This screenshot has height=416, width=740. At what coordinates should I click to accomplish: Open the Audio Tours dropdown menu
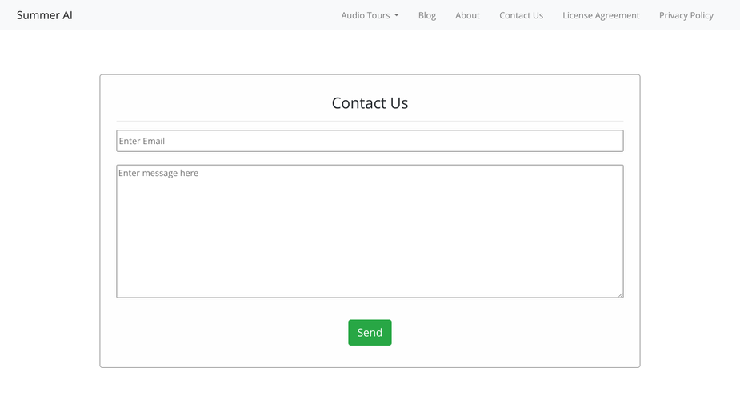(x=370, y=15)
